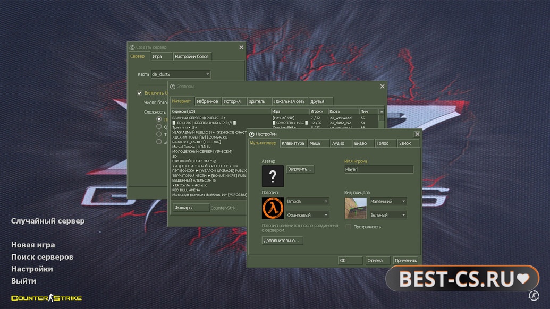The width and height of the screenshot is (550, 309).
Task: Sort by the Карта column header
Action: 343,111
